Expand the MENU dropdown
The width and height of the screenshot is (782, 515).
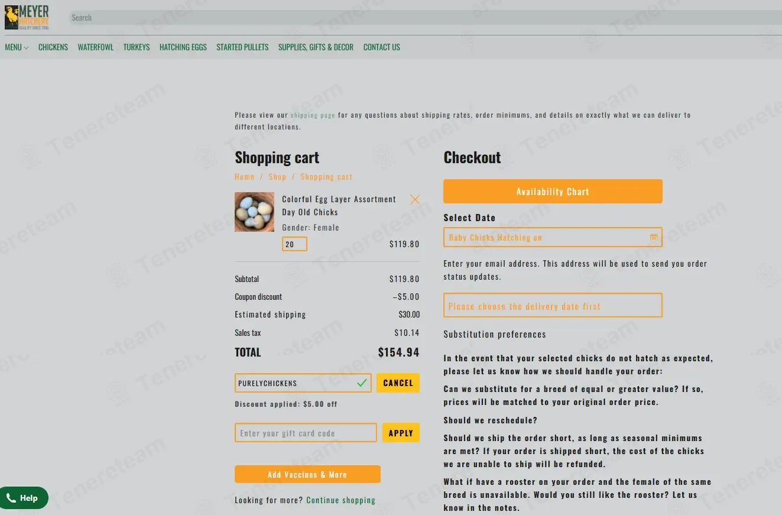17,47
